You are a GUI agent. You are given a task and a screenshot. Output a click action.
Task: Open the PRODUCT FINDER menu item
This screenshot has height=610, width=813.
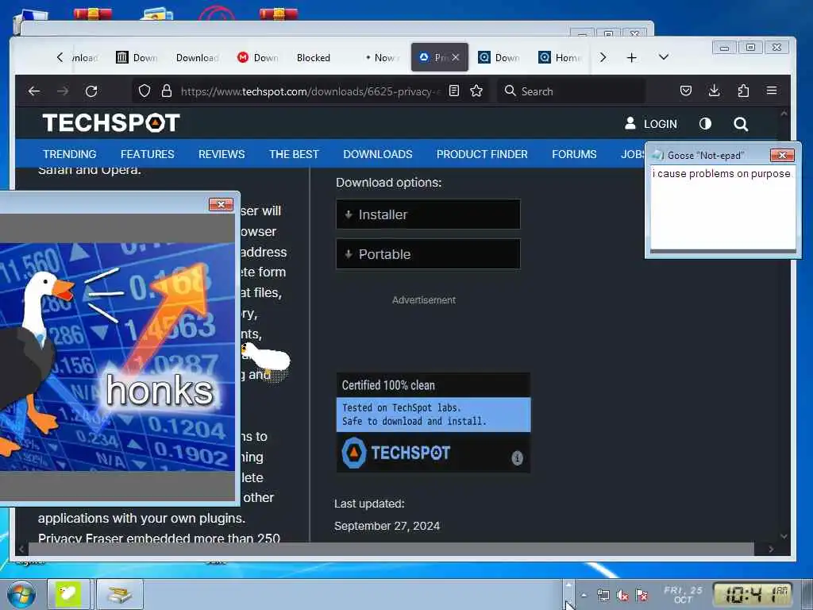482,154
